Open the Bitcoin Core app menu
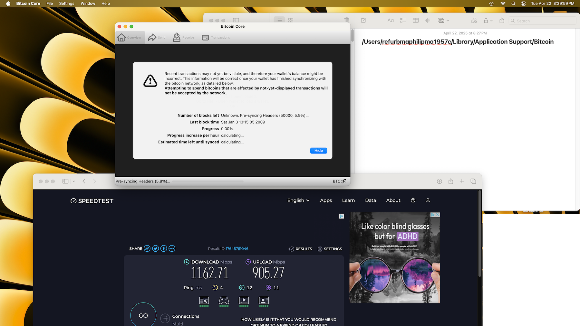Screen dimensions: 580x326 pos(28,4)
